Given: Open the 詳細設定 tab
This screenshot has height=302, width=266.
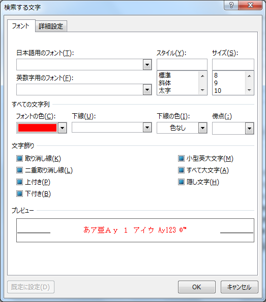Looking at the screenshot, I should (51, 26).
